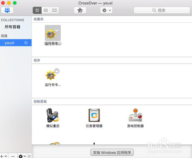192x158 pixels.
Task: Click the 控制面板 section header
Action: 40,102
